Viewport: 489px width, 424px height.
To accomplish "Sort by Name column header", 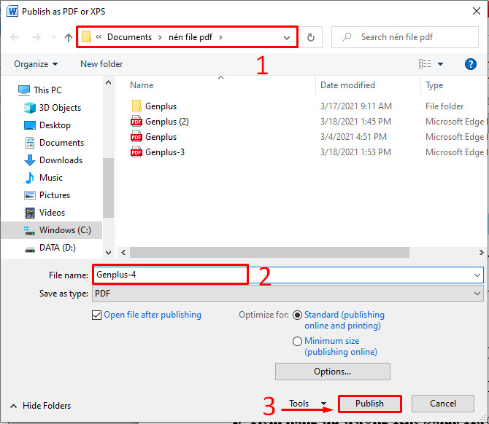I will click(142, 85).
